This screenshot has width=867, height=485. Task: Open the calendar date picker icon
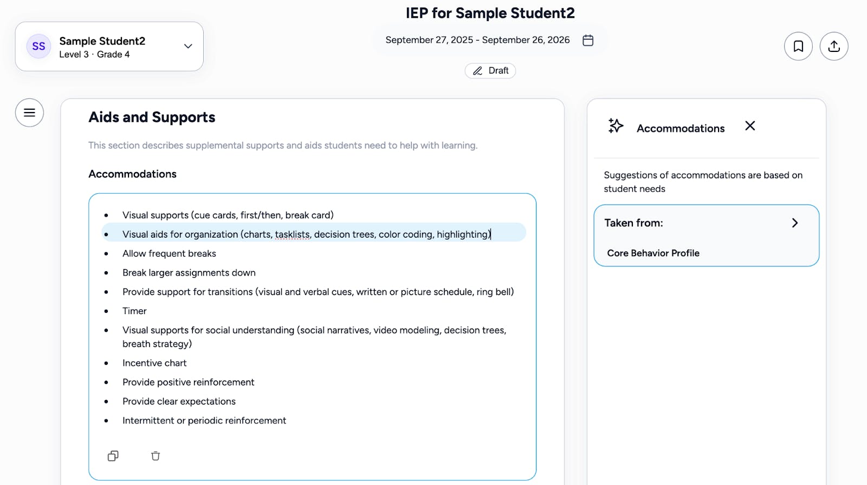588,41
